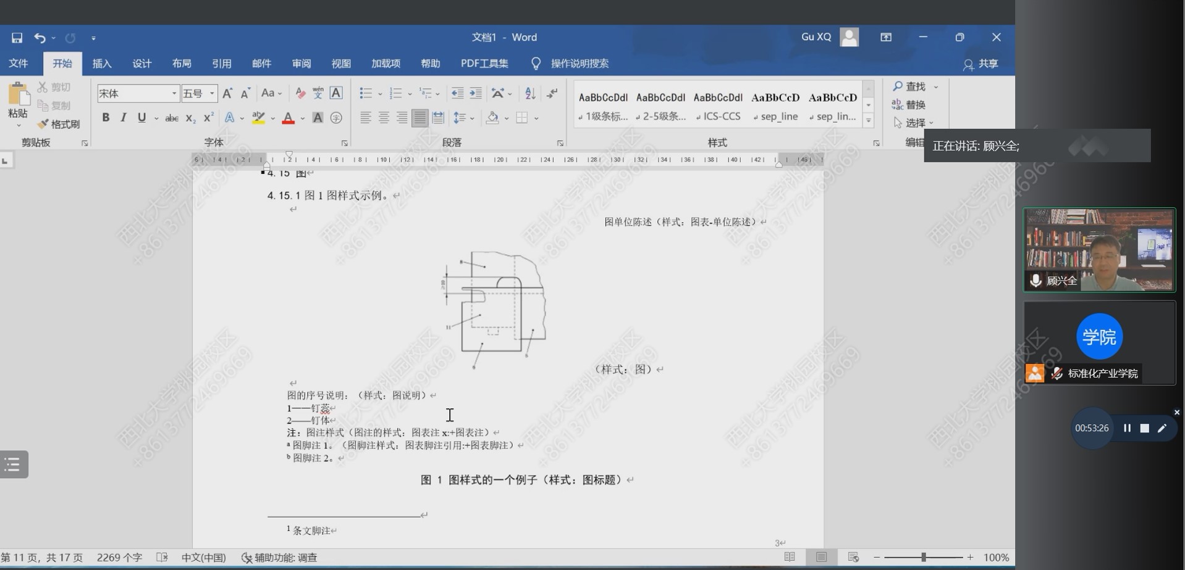Switch to the 插入 (Insert) tab
1185x570 pixels.
(101, 64)
